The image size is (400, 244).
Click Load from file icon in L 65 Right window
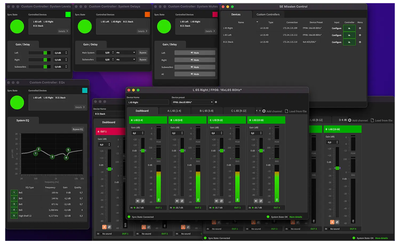(x=286, y=111)
